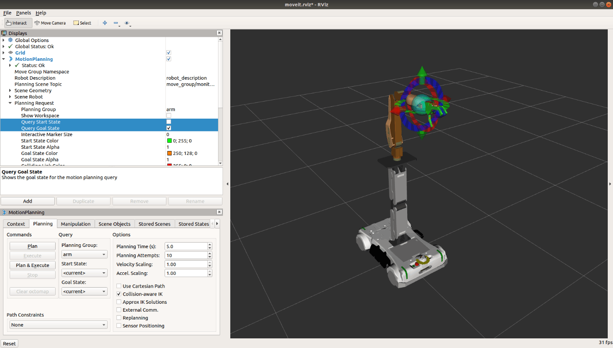Open the Planning Group dropdown

point(84,254)
